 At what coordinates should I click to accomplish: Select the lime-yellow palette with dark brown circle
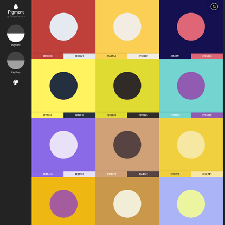[127, 86]
